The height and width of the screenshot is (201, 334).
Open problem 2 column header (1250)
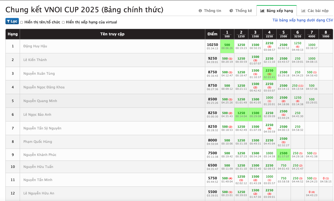coord(241,34)
